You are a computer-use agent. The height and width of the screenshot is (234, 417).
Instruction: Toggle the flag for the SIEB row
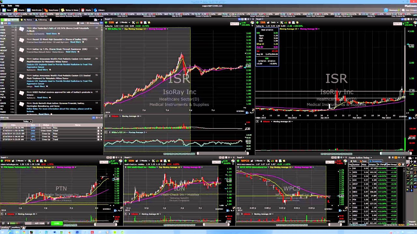point(350,172)
